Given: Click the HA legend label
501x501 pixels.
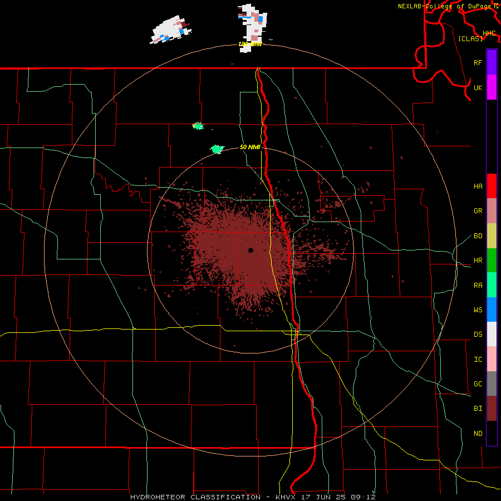Looking at the screenshot, I should click(478, 186).
